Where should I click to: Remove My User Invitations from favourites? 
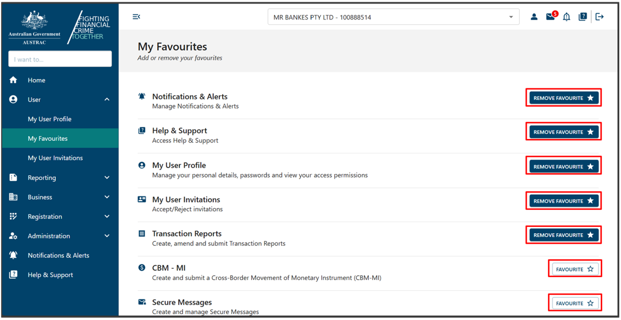[563, 201]
